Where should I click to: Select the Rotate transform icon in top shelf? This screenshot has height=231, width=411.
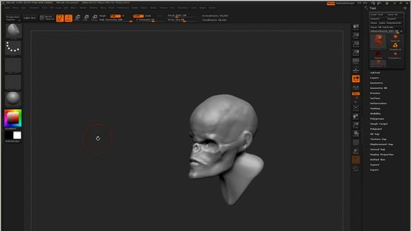point(94,18)
